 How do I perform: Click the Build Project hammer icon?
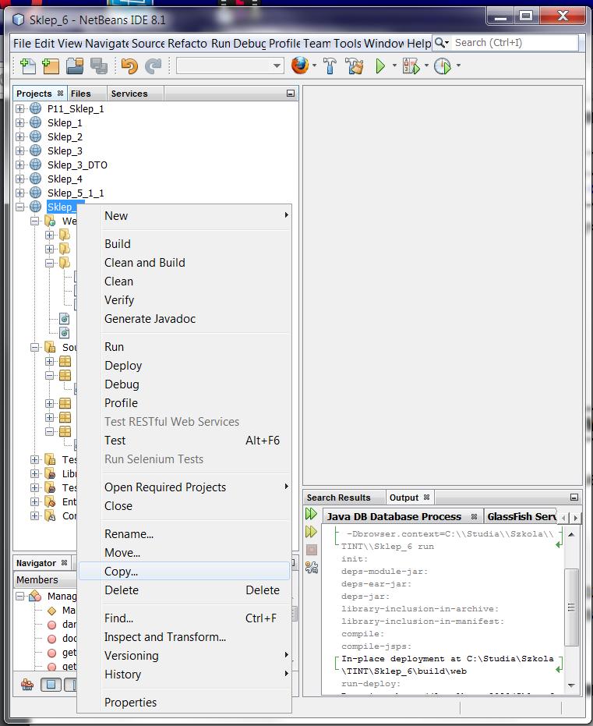click(330, 66)
